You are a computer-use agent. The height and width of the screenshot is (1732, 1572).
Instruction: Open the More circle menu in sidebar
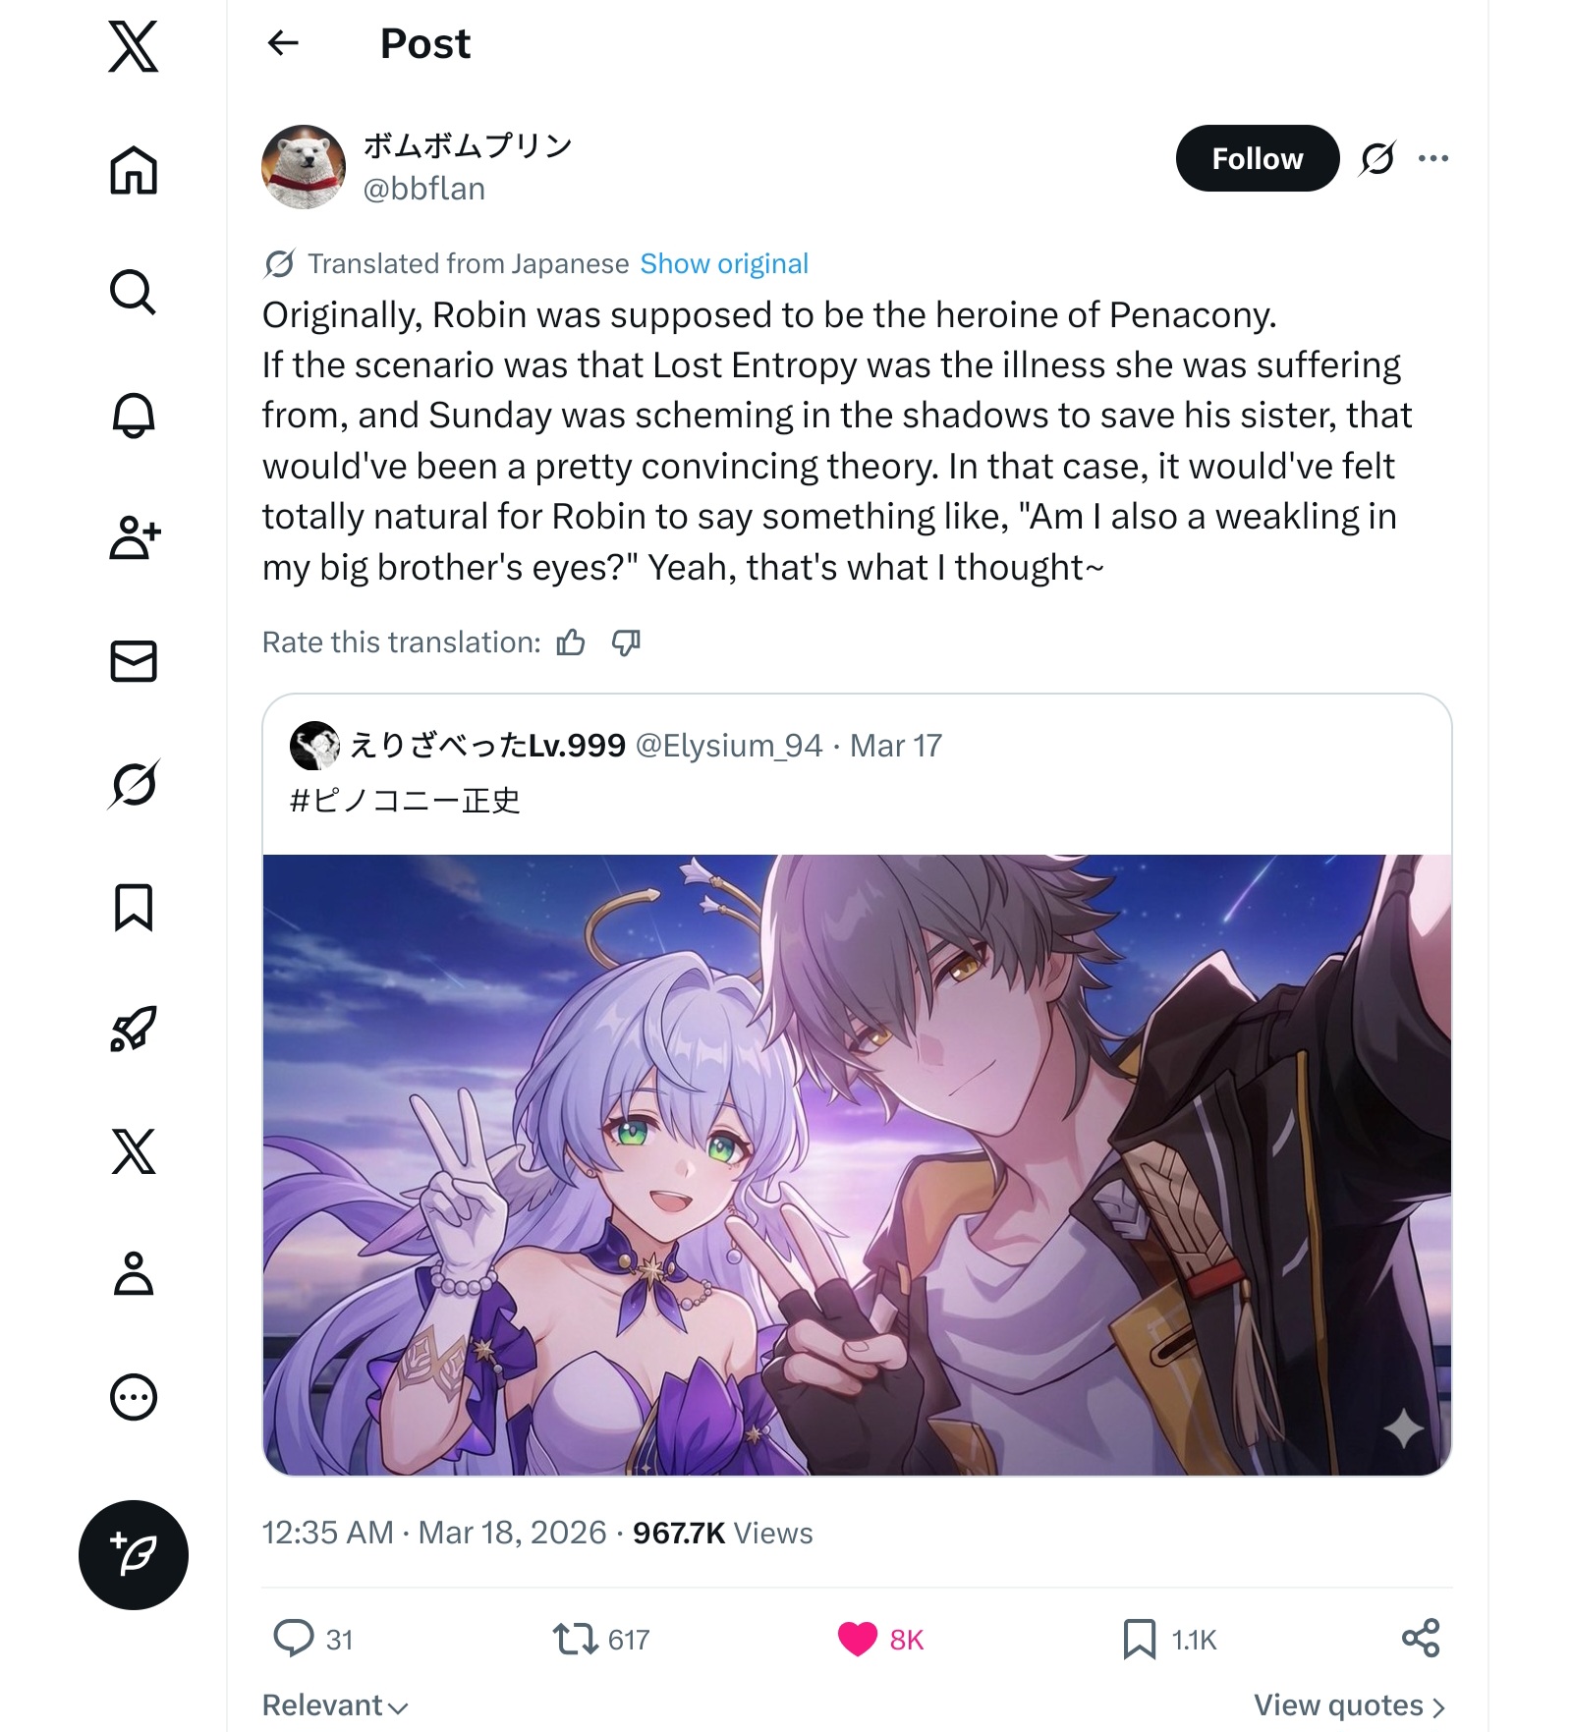coord(134,1396)
